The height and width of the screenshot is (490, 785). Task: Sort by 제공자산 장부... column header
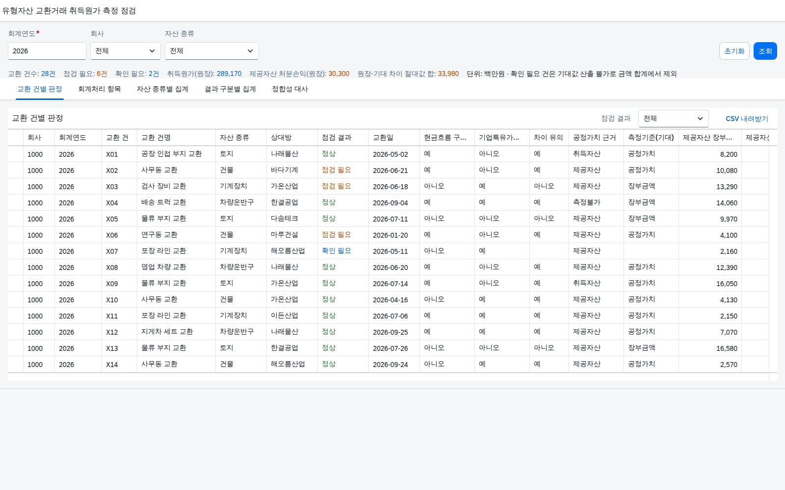click(710, 138)
